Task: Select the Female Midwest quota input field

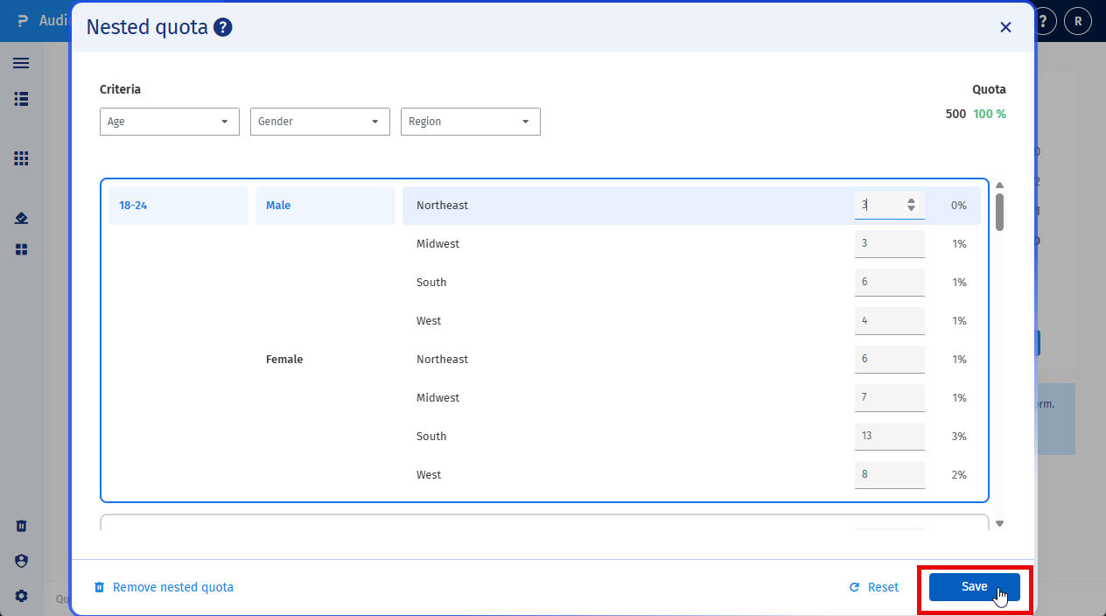Action: (x=889, y=397)
